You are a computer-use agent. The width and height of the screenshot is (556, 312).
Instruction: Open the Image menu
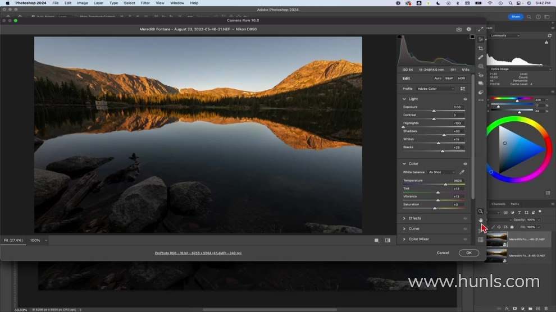(82, 3)
